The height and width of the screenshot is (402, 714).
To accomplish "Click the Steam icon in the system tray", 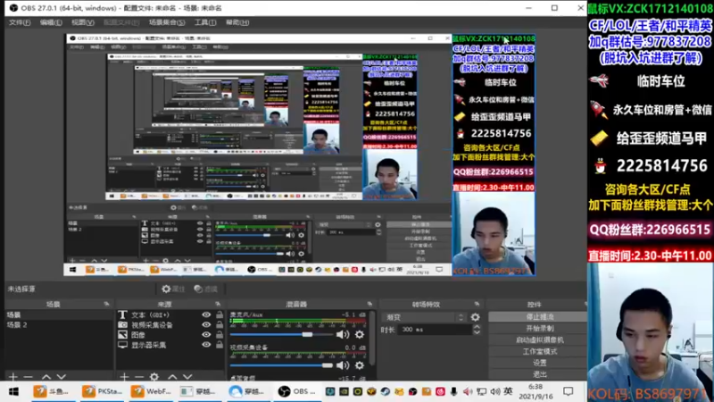I will pos(386,391).
